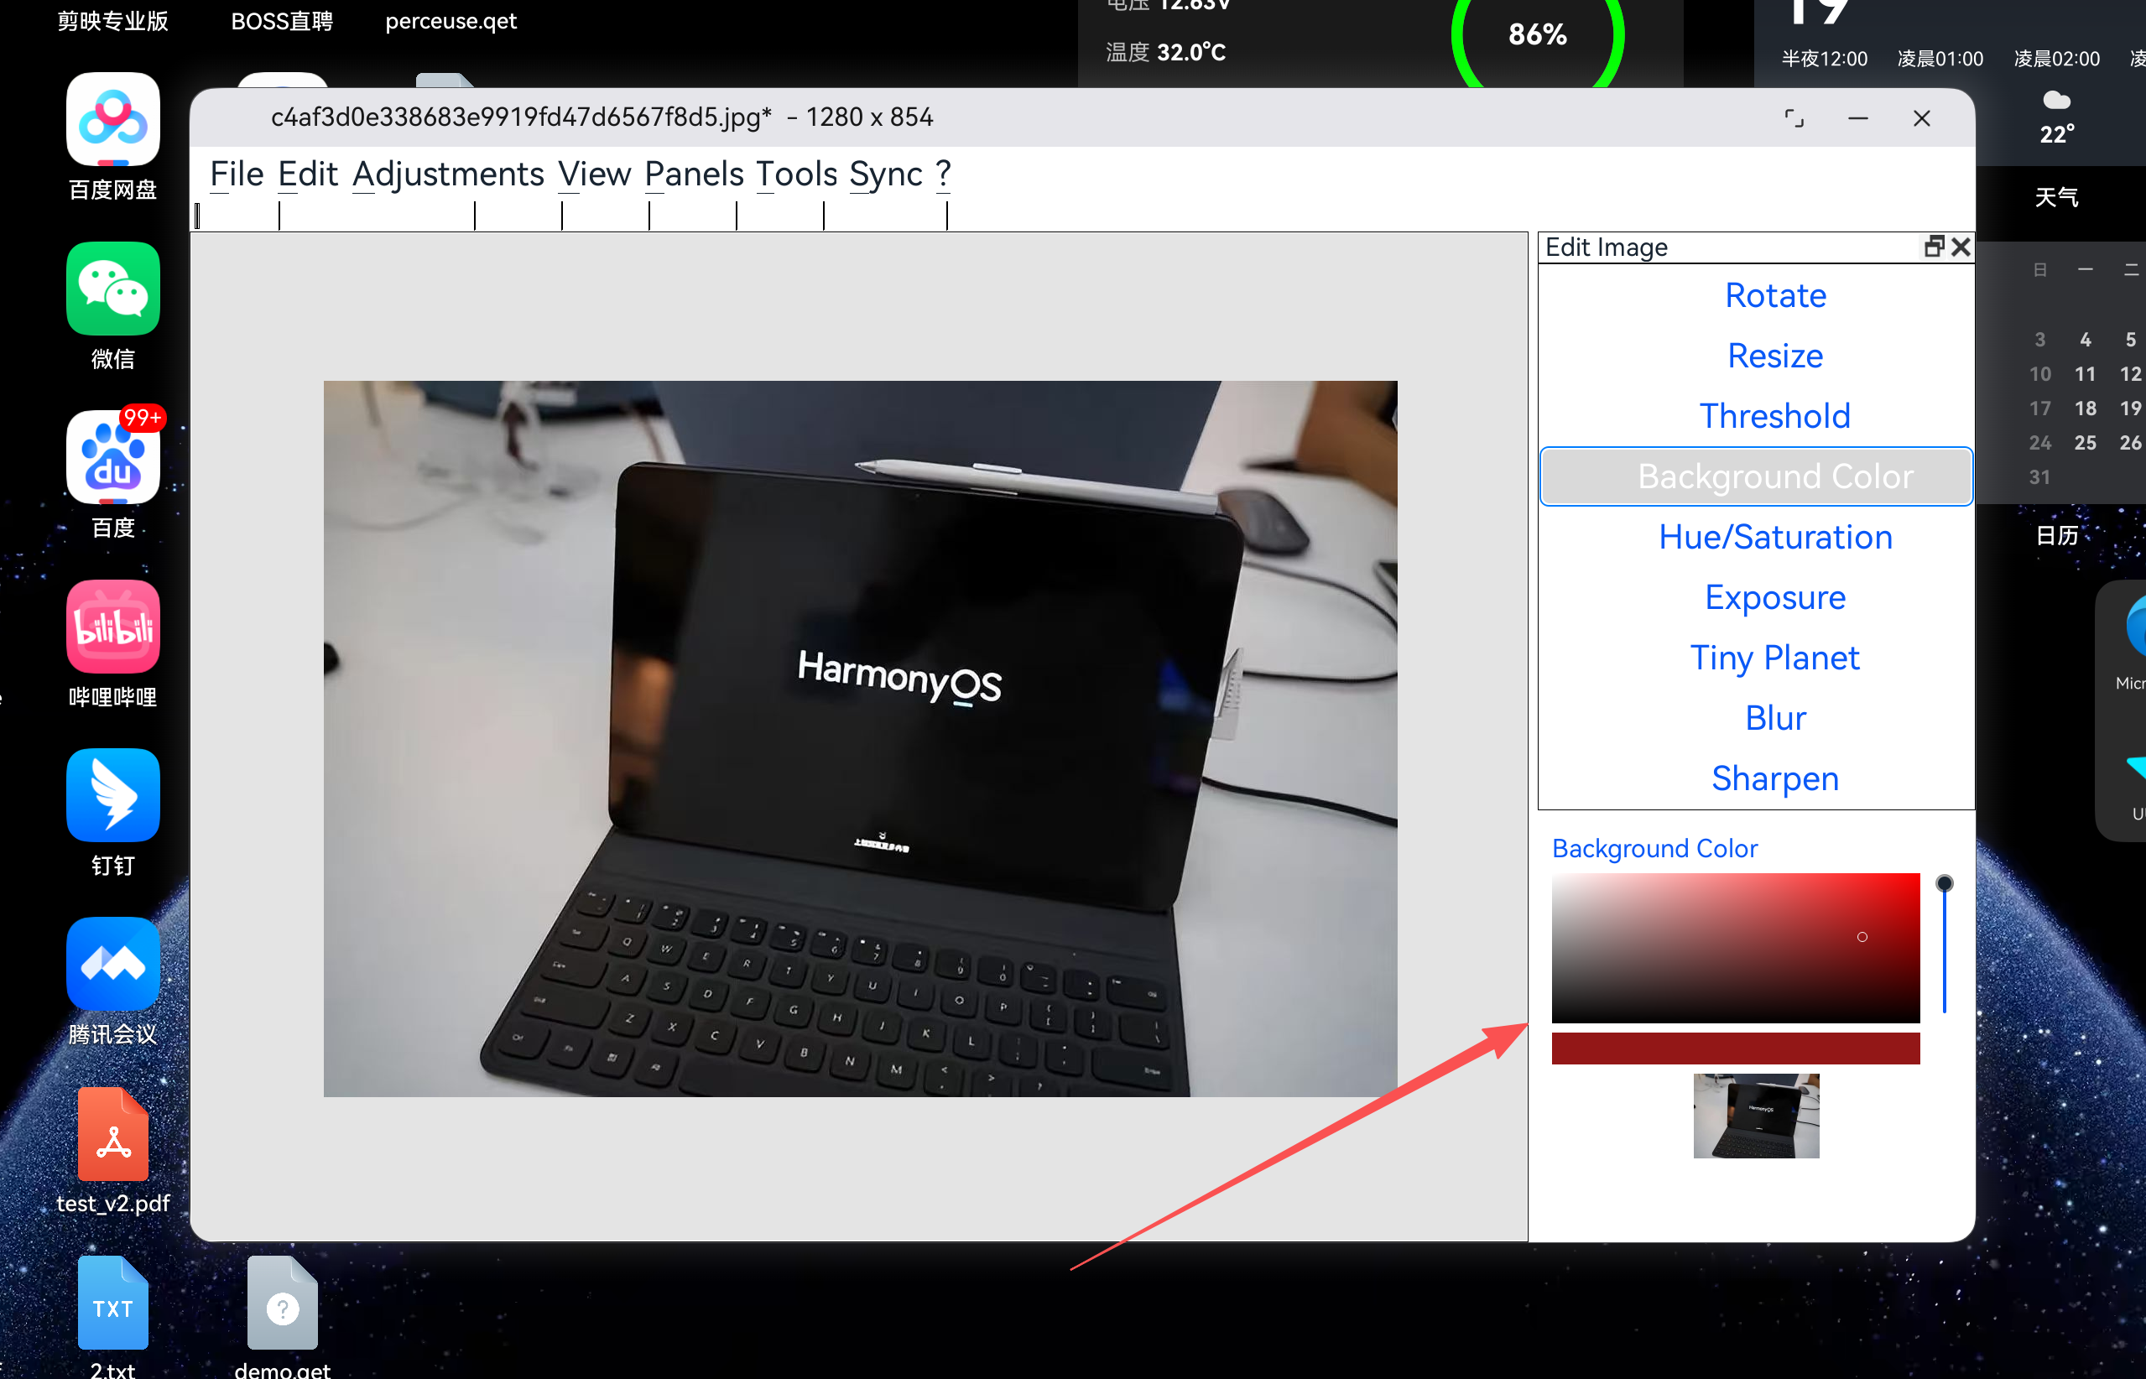Click the dark red color preview bar
Image resolution: width=2146 pixels, height=1379 pixels.
coord(1736,1049)
